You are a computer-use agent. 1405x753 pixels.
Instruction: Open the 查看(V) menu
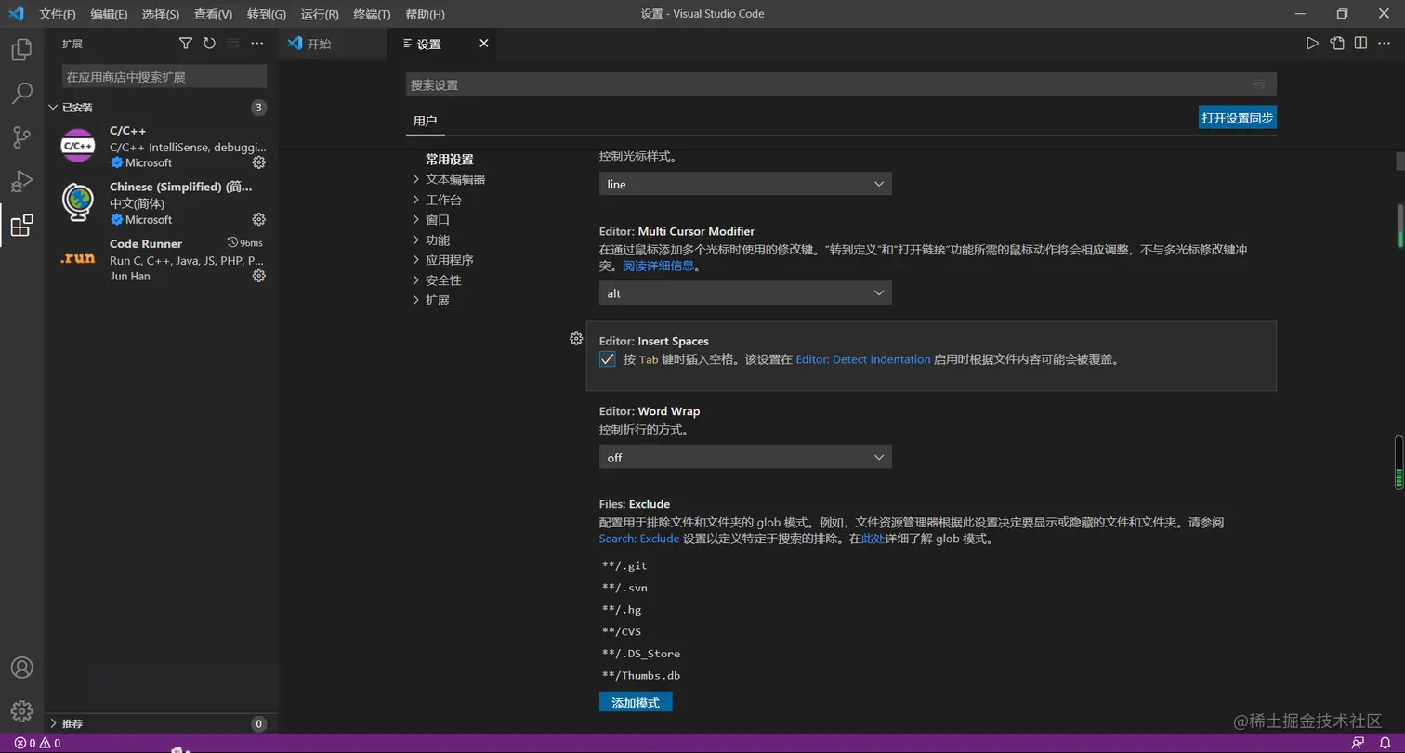click(x=213, y=14)
